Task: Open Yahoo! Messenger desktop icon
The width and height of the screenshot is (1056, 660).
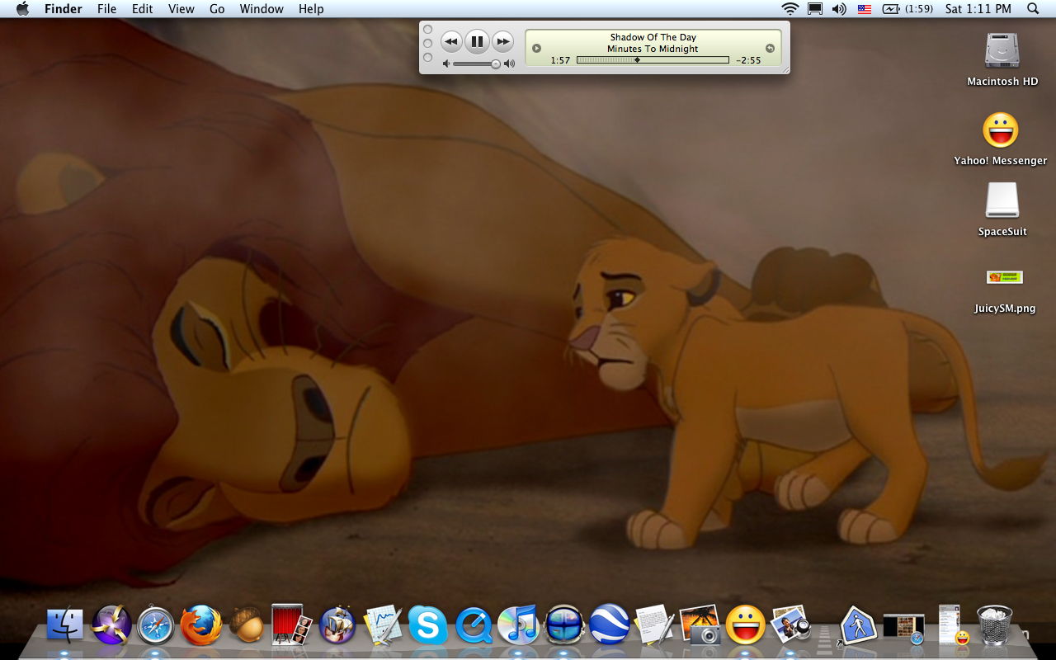Action: point(1000,130)
